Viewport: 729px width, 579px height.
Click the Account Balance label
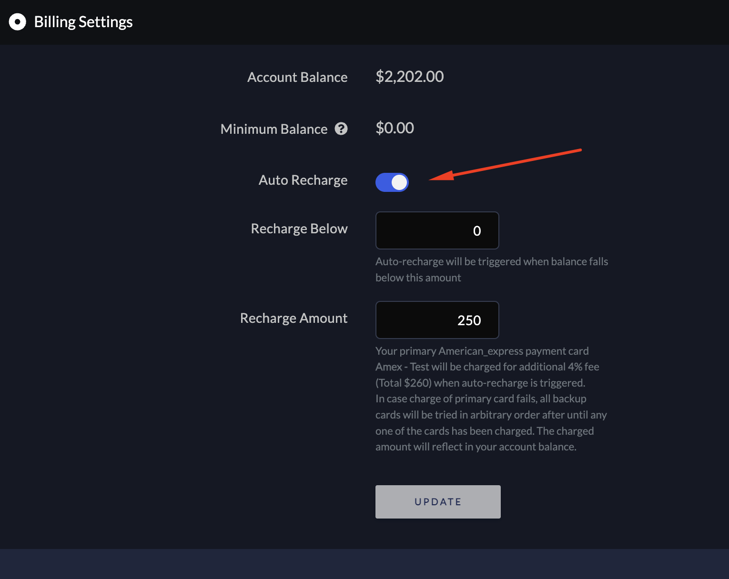click(x=297, y=77)
